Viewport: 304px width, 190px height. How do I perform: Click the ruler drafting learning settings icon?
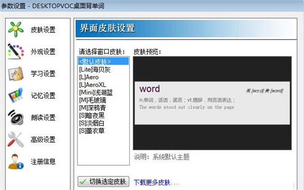[16, 73]
